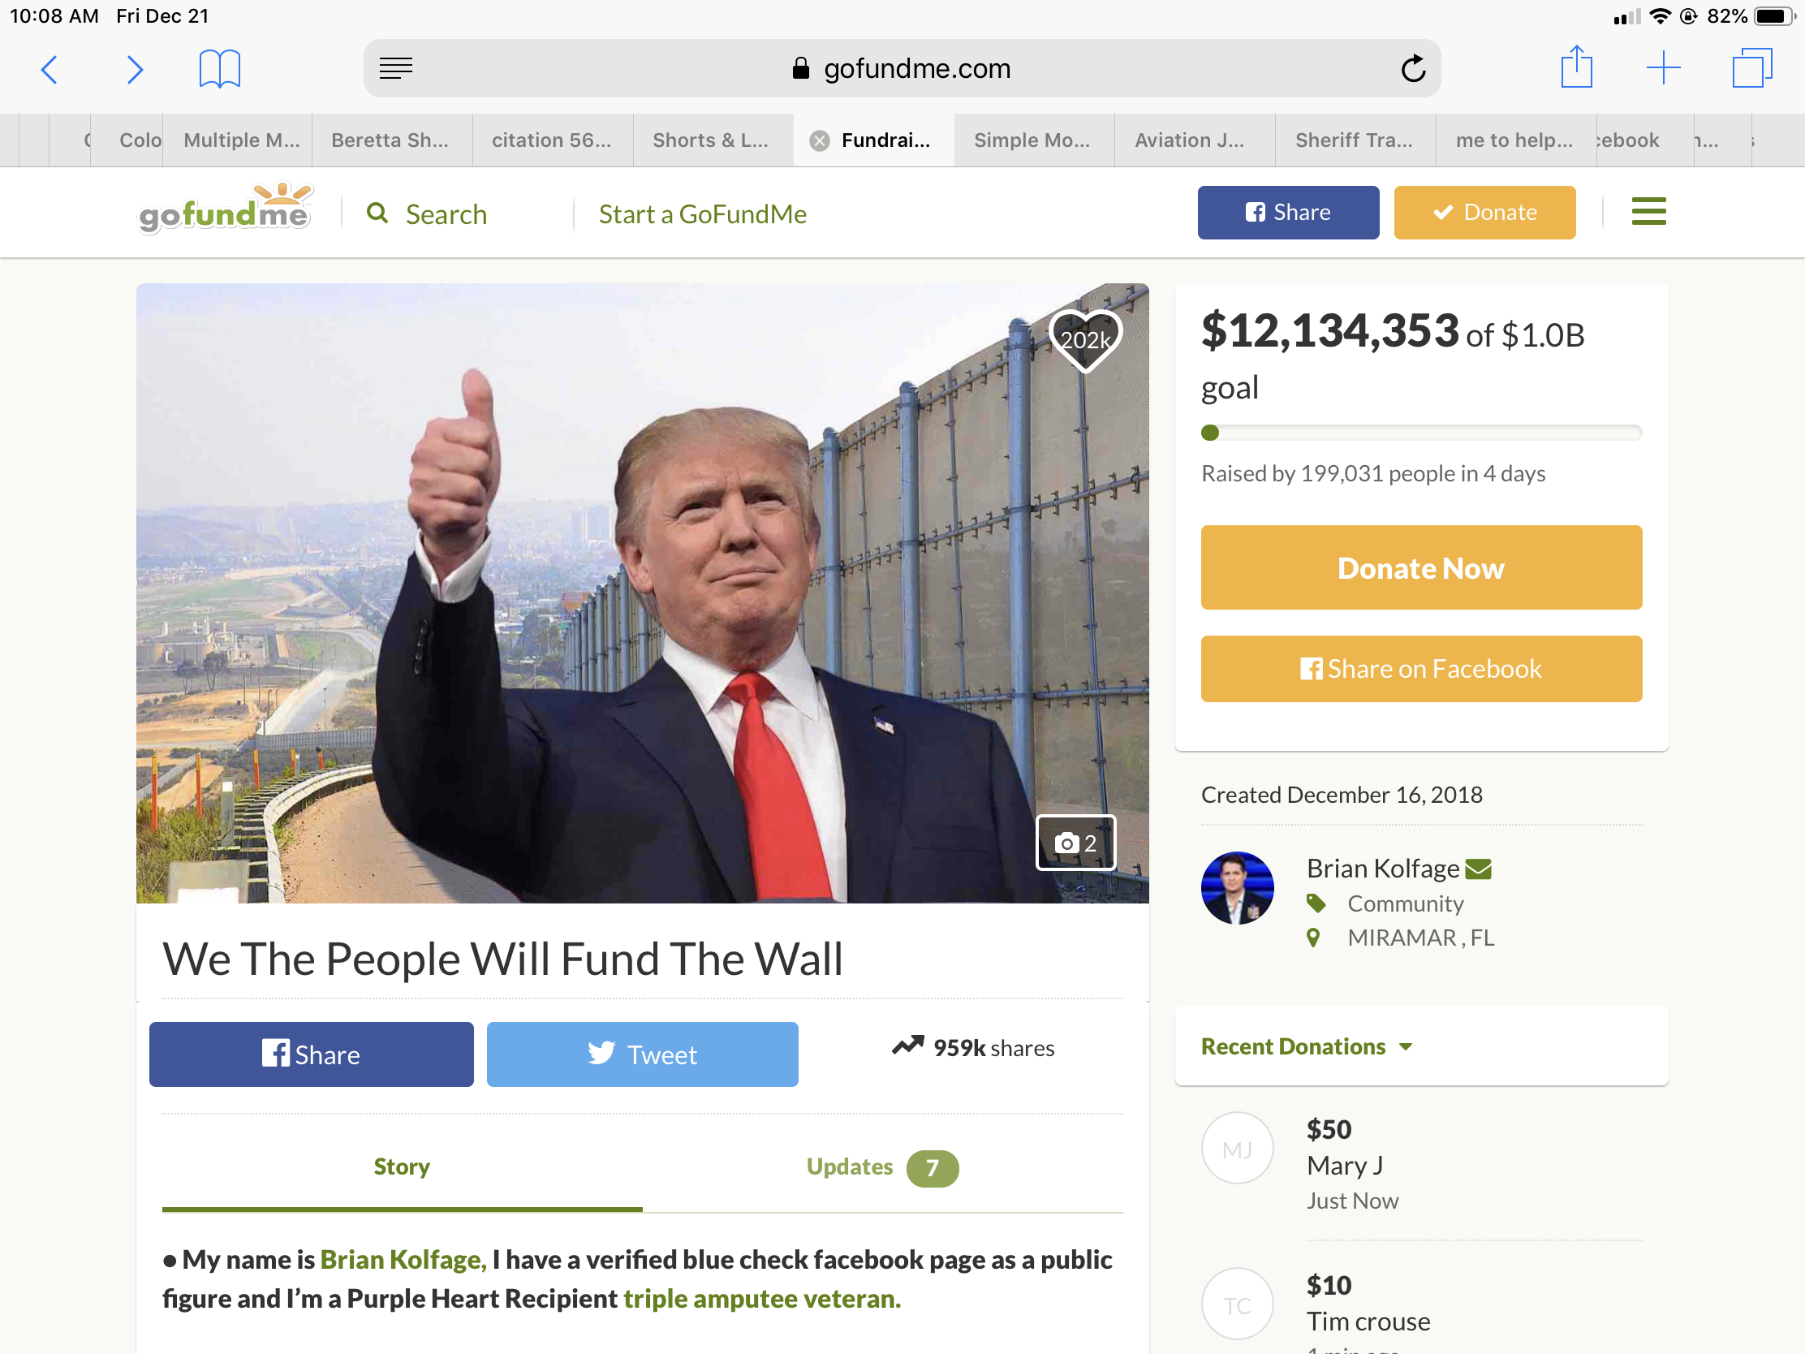Switch to the Updates tab

point(882,1167)
